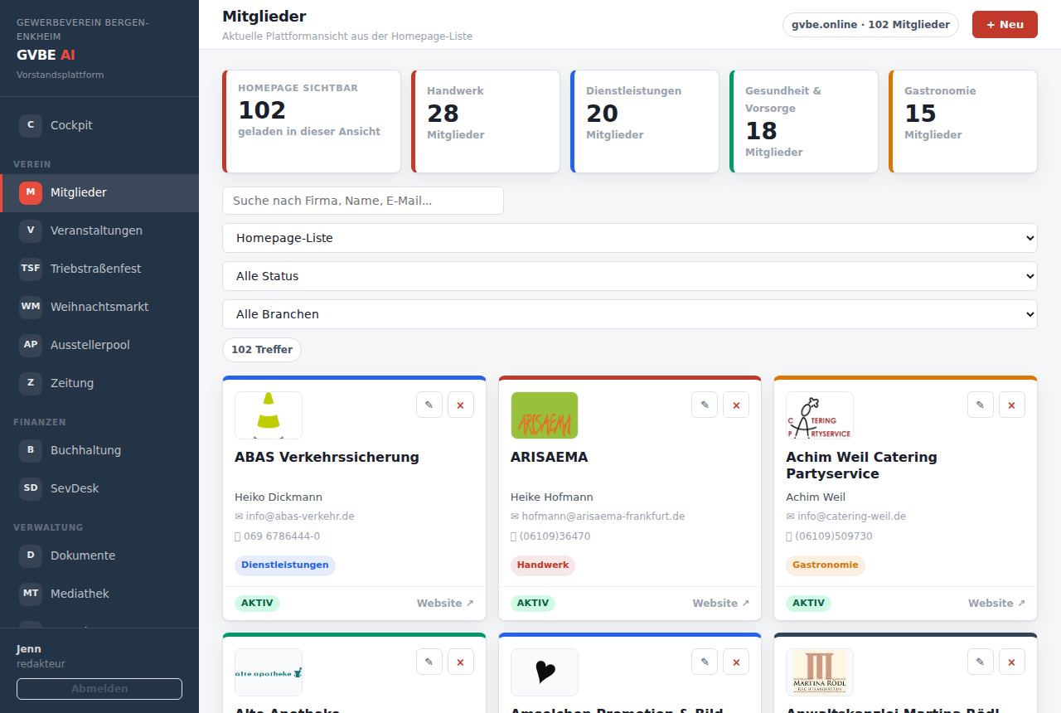The image size is (1061, 713).
Task: Delete the Martina Rödl card
Action: tap(1012, 662)
